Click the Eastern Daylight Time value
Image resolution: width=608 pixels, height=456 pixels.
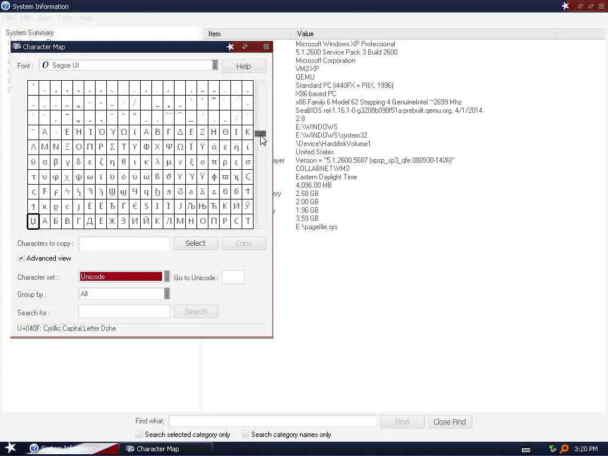click(x=326, y=177)
